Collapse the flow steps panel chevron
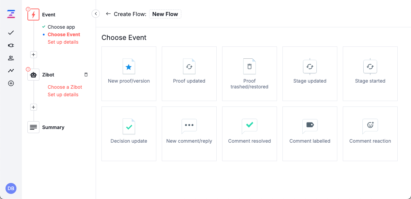 pos(96,14)
